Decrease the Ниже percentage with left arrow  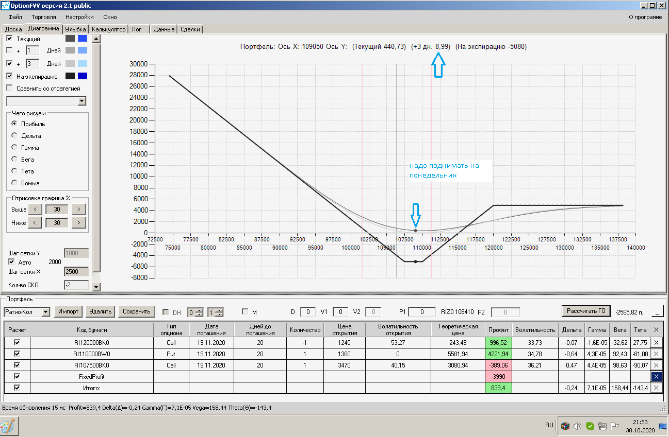coord(35,222)
